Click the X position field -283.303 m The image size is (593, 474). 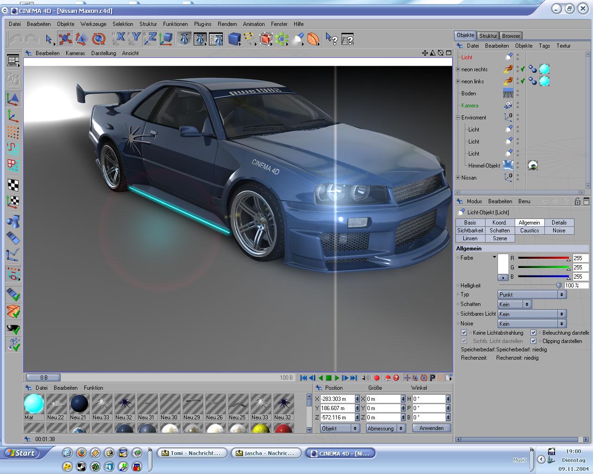337,399
